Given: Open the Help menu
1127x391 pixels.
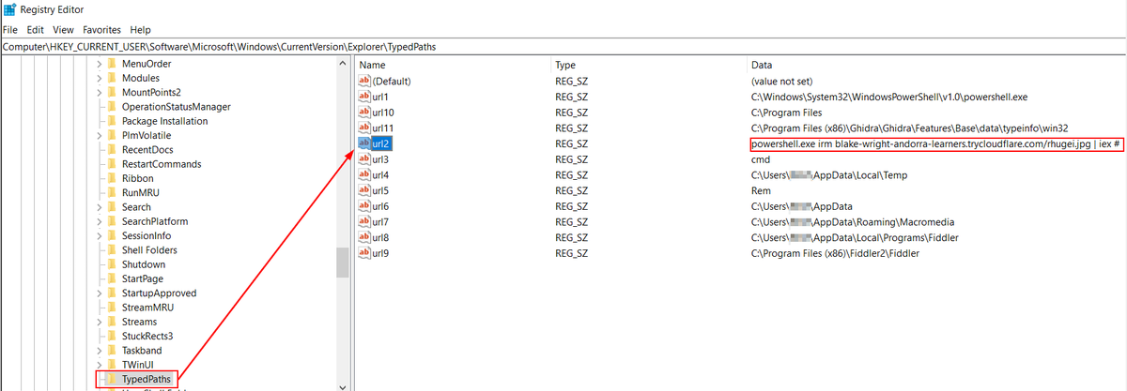Looking at the screenshot, I should pos(141,30).
